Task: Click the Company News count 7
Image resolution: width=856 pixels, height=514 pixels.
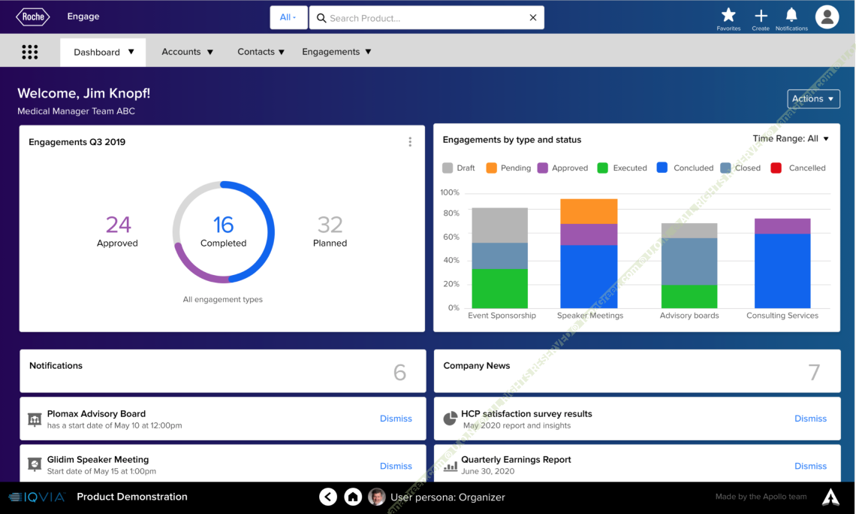Action: coord(814,372)
